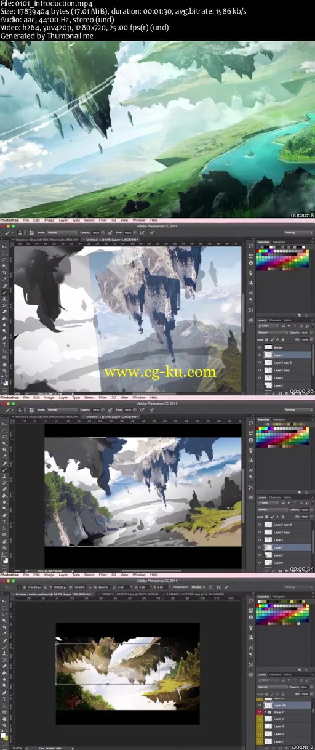Screen dimensions: 315x750
Task: Open the Interpolation Bicubic dropdown
Action: 198,587
